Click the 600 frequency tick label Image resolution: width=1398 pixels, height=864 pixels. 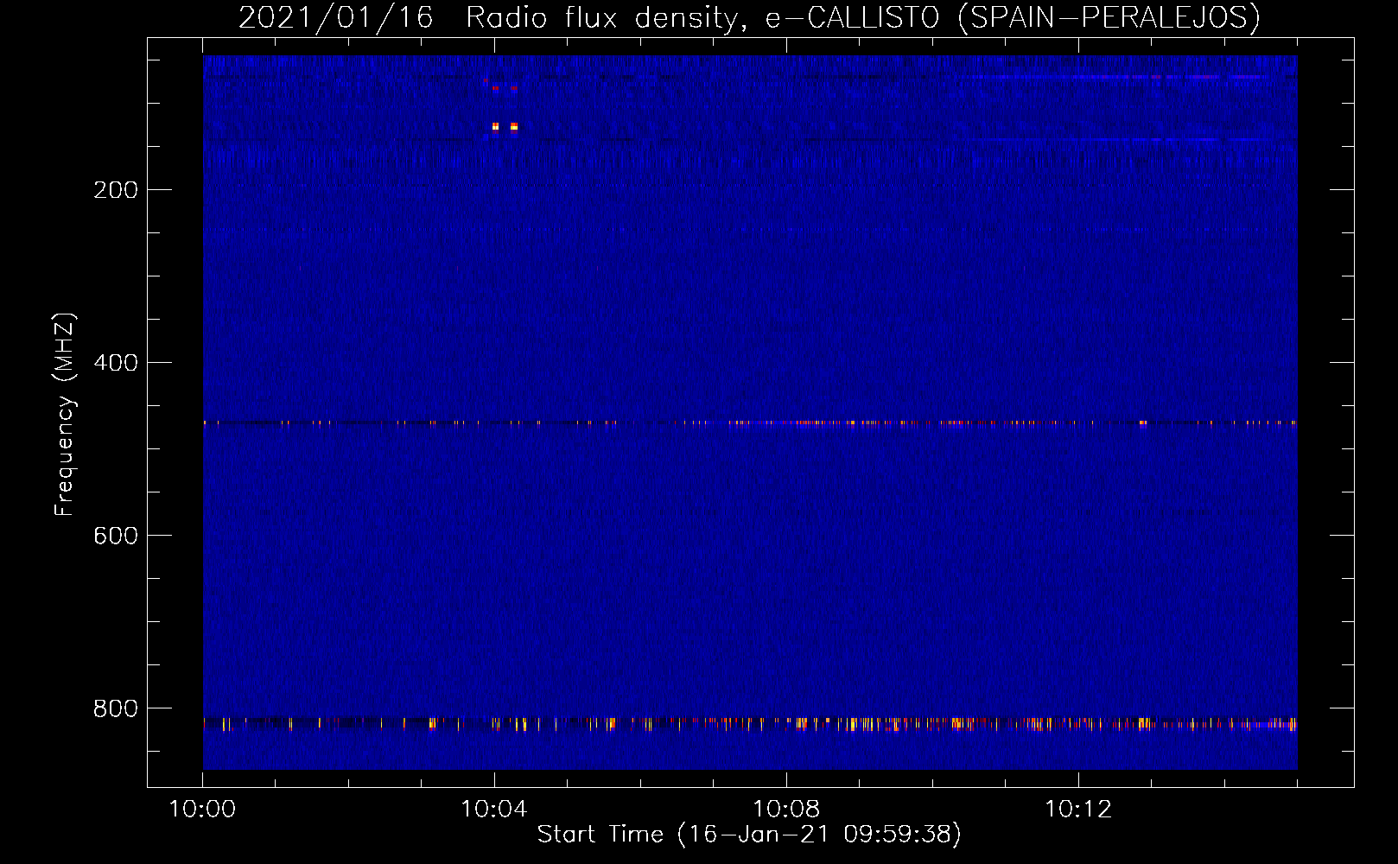(x=116, y=536)
